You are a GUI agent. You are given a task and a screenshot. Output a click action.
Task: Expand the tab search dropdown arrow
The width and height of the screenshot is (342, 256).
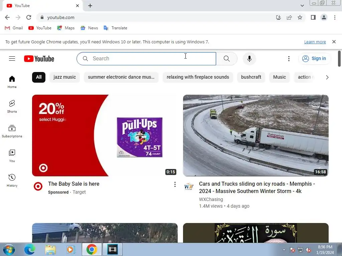click(302, 6)
